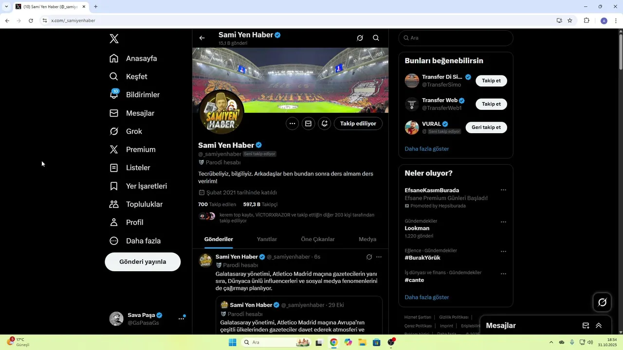
Task: Open File Explorer from taskbar
Action: [362, 342]
